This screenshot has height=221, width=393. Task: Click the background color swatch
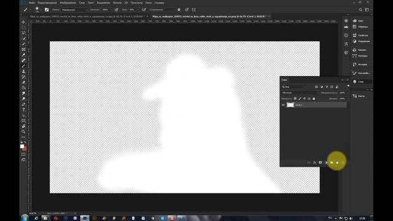[x=25, y=149]
